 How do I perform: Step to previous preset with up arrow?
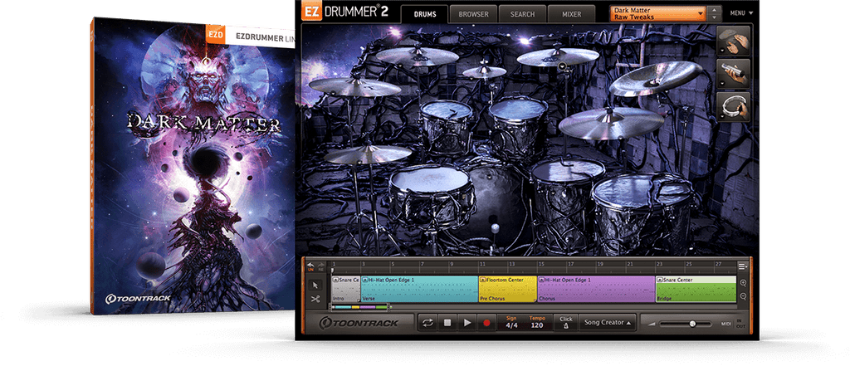[716, 10]
